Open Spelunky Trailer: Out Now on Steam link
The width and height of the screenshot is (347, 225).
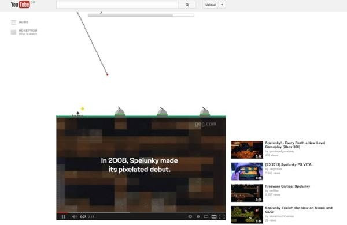click(298, 210)
